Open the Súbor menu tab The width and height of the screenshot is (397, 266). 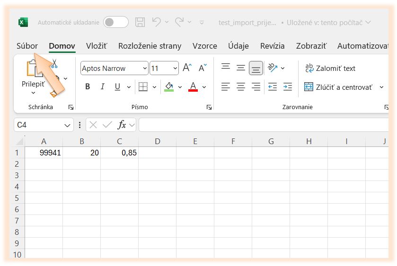(x=27, y=46)
